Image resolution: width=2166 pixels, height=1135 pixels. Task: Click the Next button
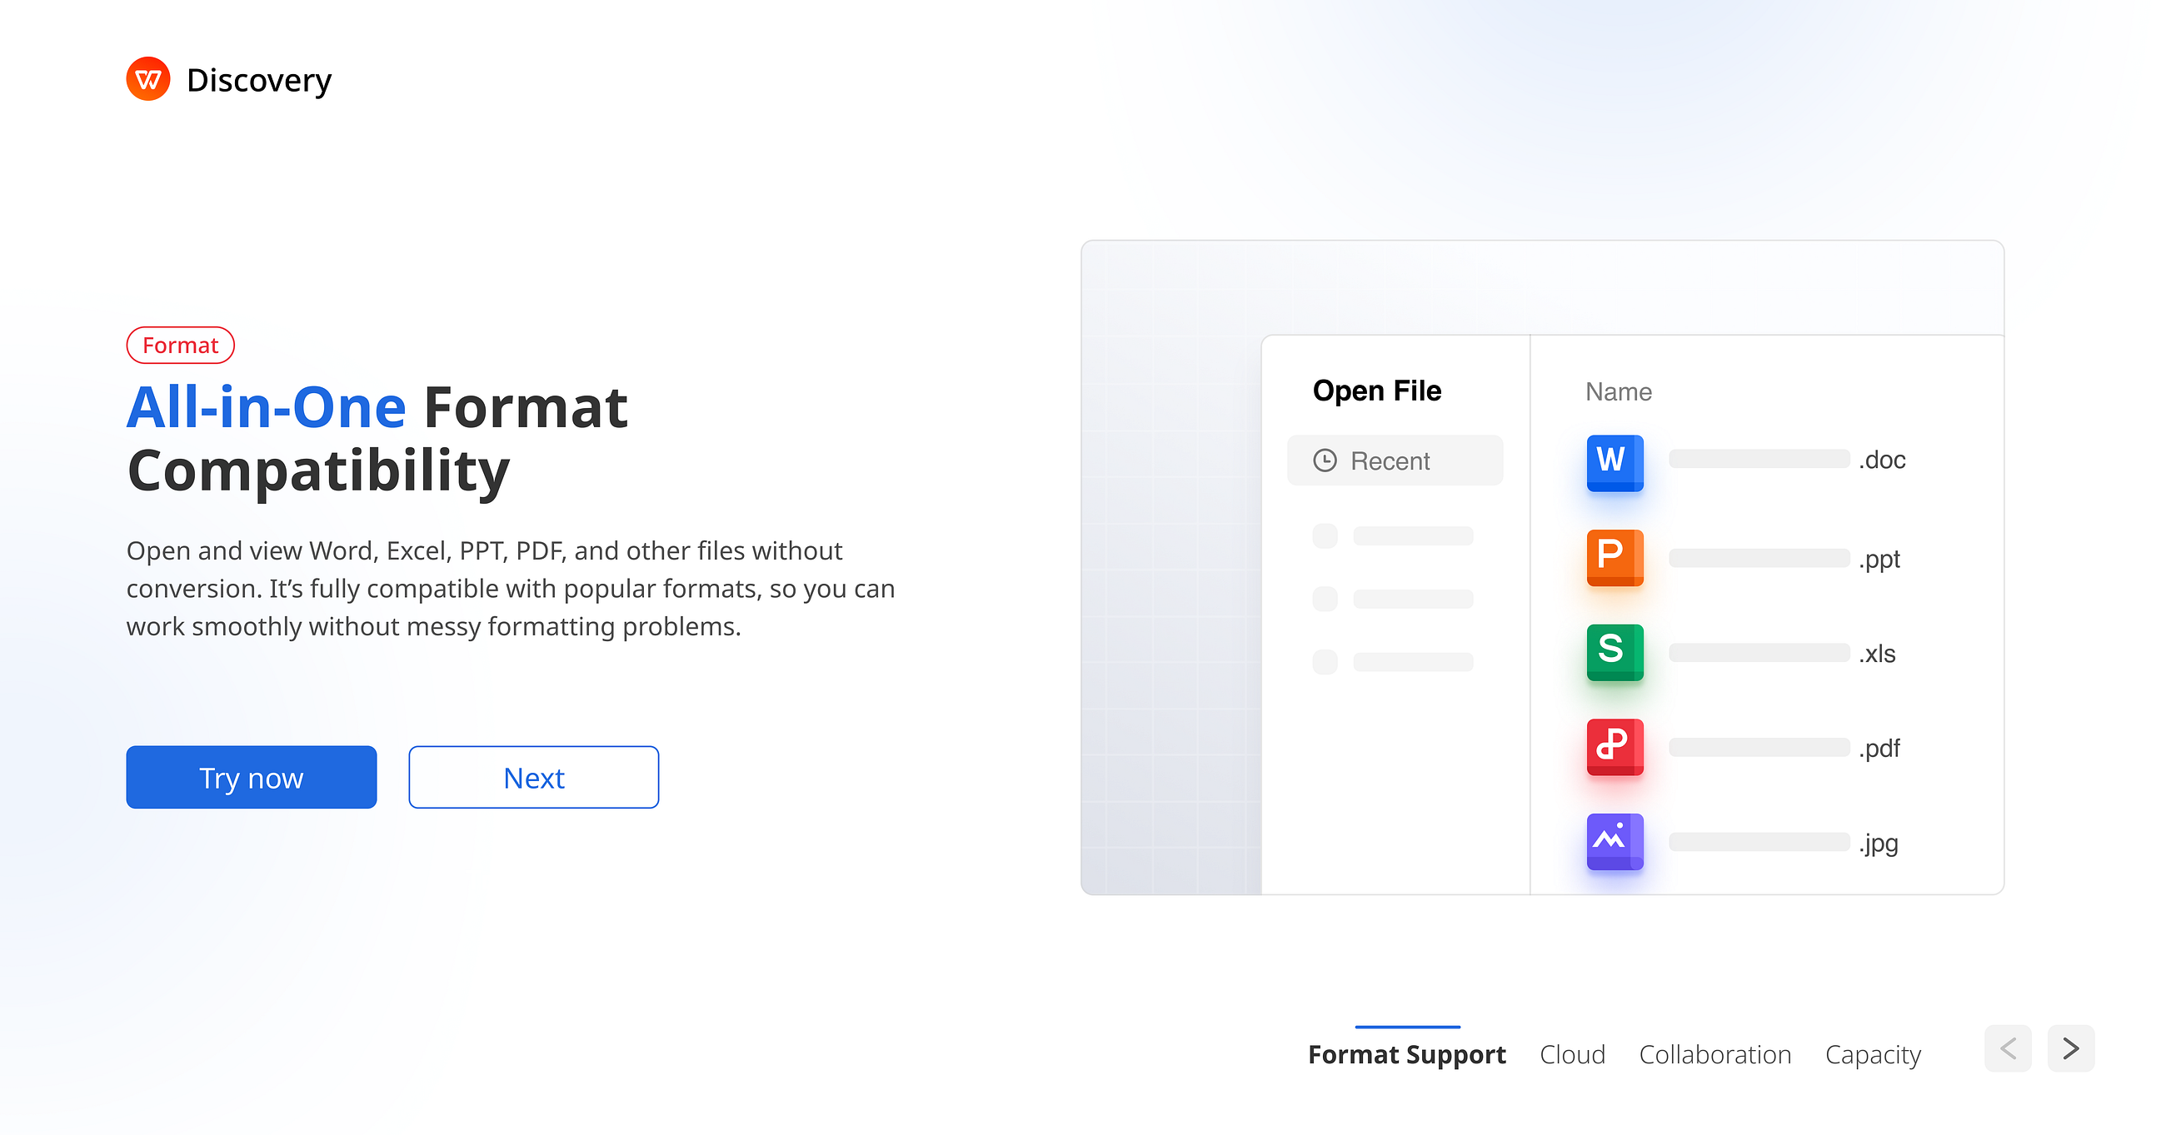coord(533,777)
